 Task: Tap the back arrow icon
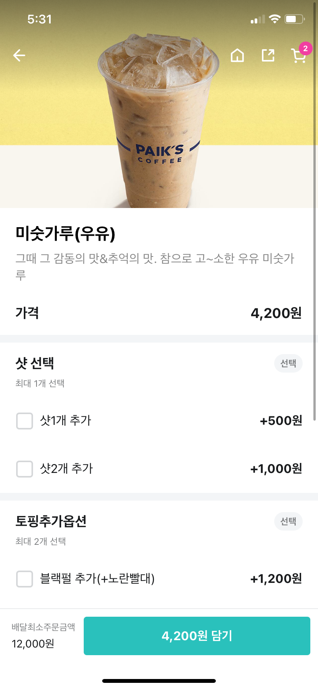[x=19, y=55]
